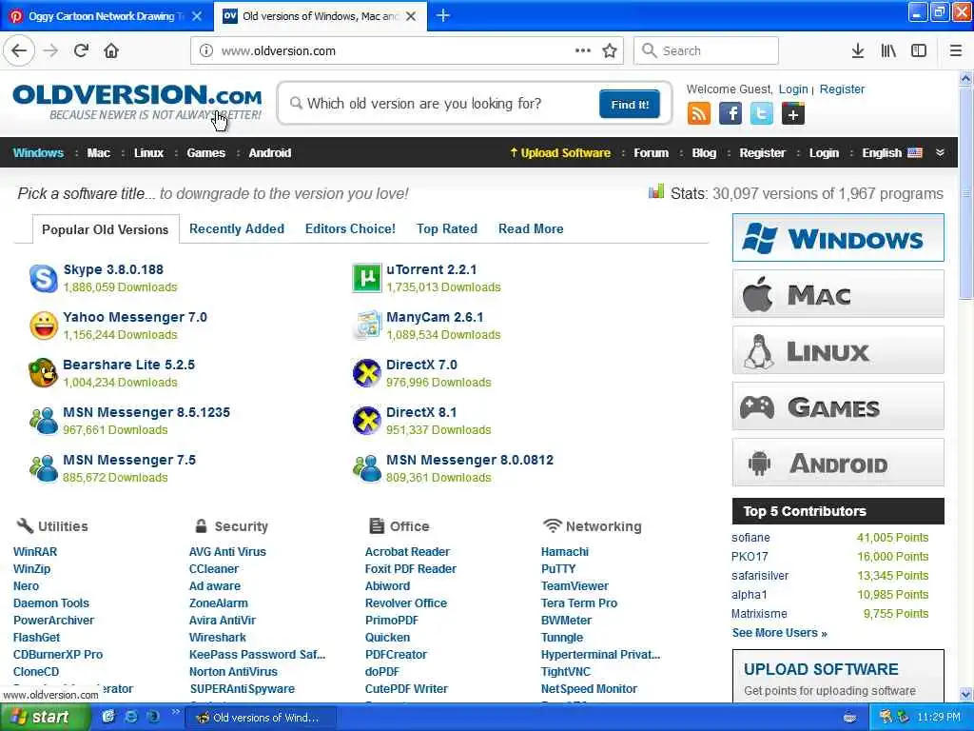This screenshot has height=731, width=974.
Task: Show site information icon in address bar
Action: pos(206,50)
